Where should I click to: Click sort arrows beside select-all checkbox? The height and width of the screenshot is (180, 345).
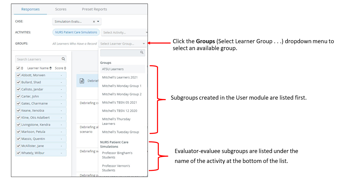tap(22, 68)
